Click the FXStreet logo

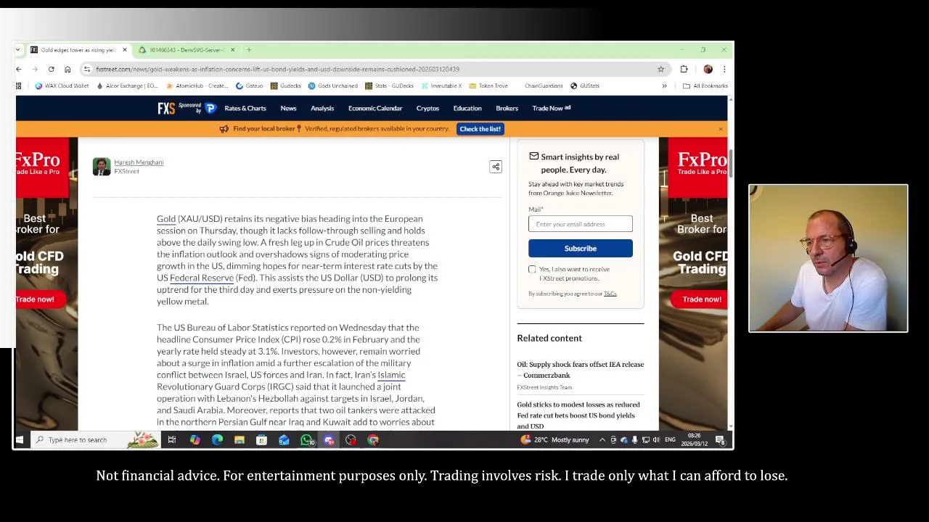(166, 108)
